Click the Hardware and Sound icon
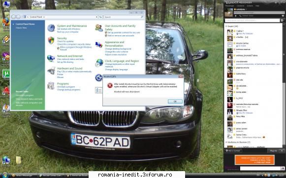Image resolution: width=286 pixels, height=178 pixels. pos(51,71)
